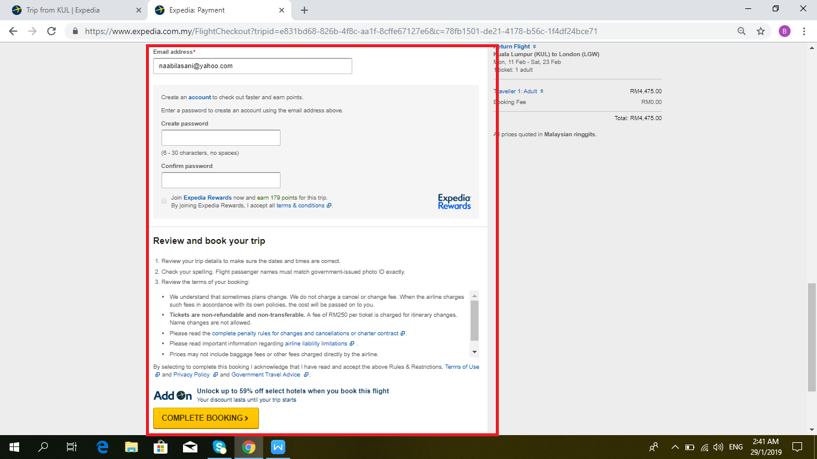
Task: Click the Email address field
Action: coord(252,66)
